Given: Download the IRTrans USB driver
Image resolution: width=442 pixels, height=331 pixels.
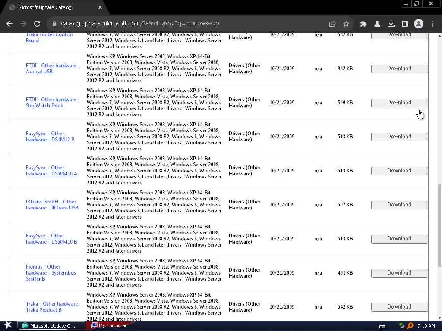Looking at the screenshot, I should (399, 205).
